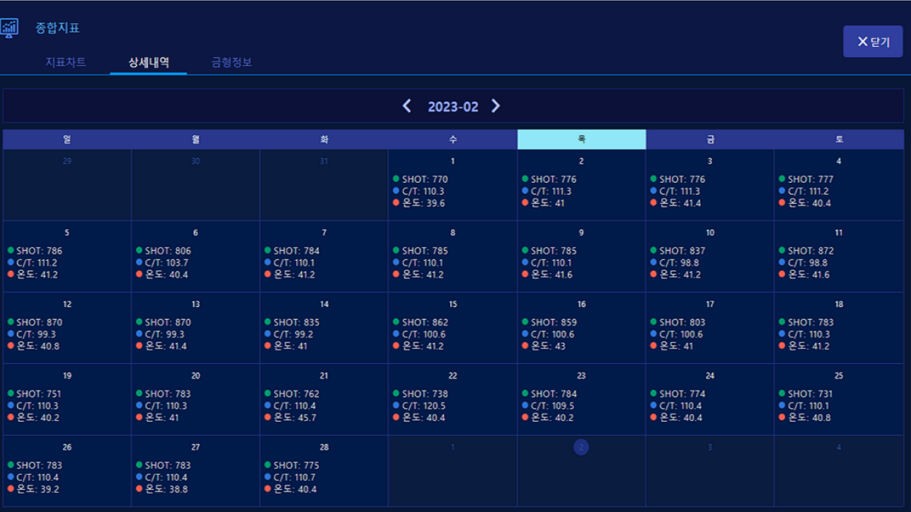
Task: Click 온도: 38.8 entry on February 27
Action: click(166, 489)
